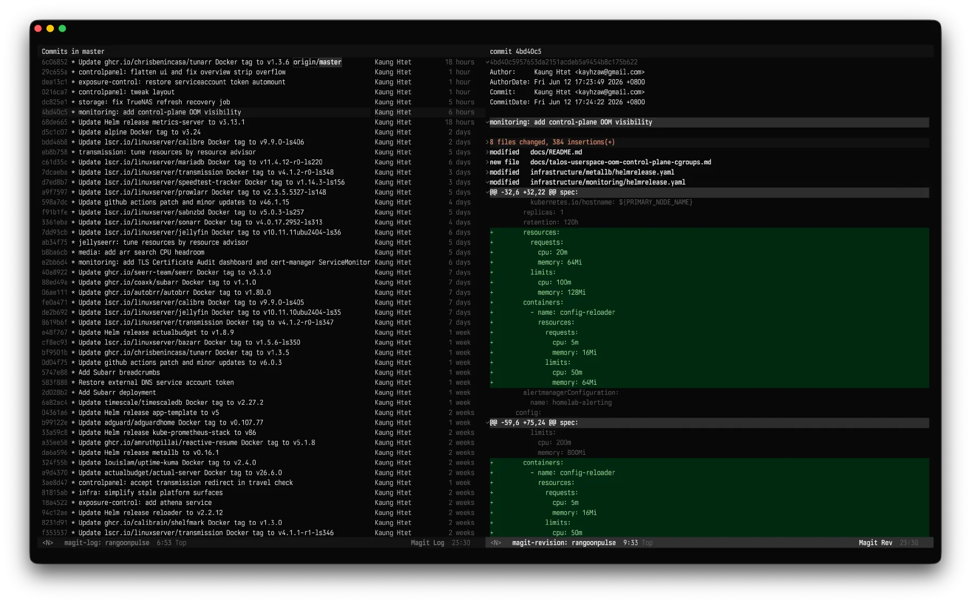
Task: Click the 'Magit Rev' mode name
Action: point(876,543)
